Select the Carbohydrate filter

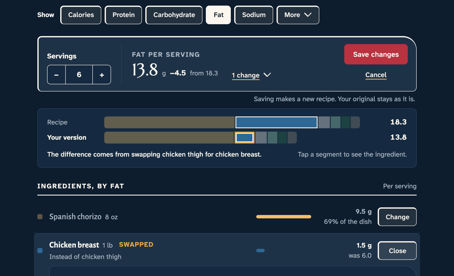[174, 15]
